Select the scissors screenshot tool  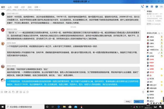click(x=10, y=92)
